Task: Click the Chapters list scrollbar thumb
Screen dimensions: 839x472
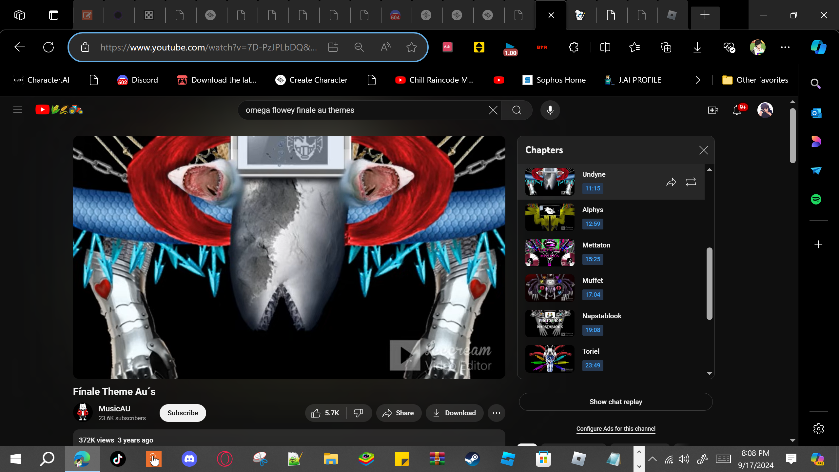Action: tap(709, 284)
